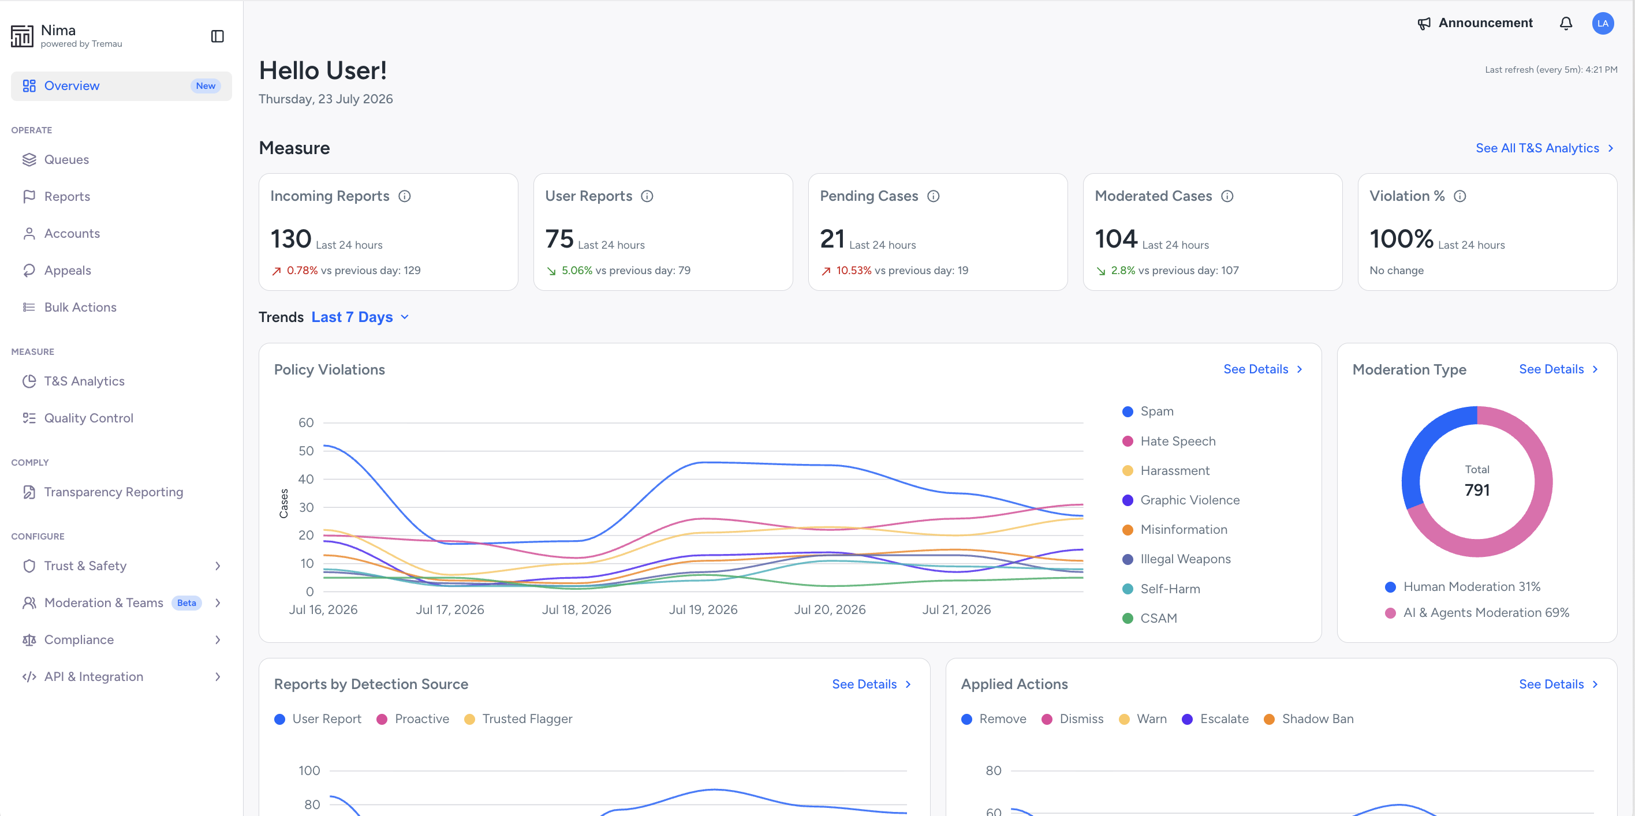Show info icon beside Violation %
Image resolution: width=1635 pixels, height=816 pixels.
pos(1460,196)
